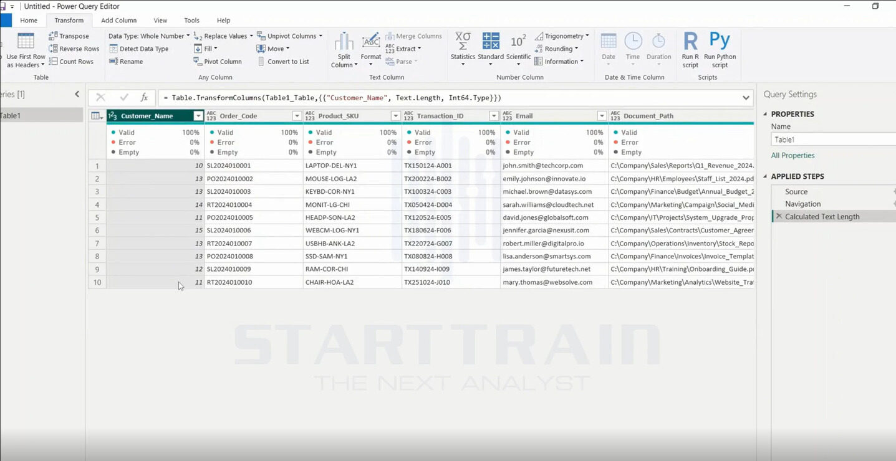The image size is (896, 461).
Task: Click the fx formula icon
Action: coord(144,98)
